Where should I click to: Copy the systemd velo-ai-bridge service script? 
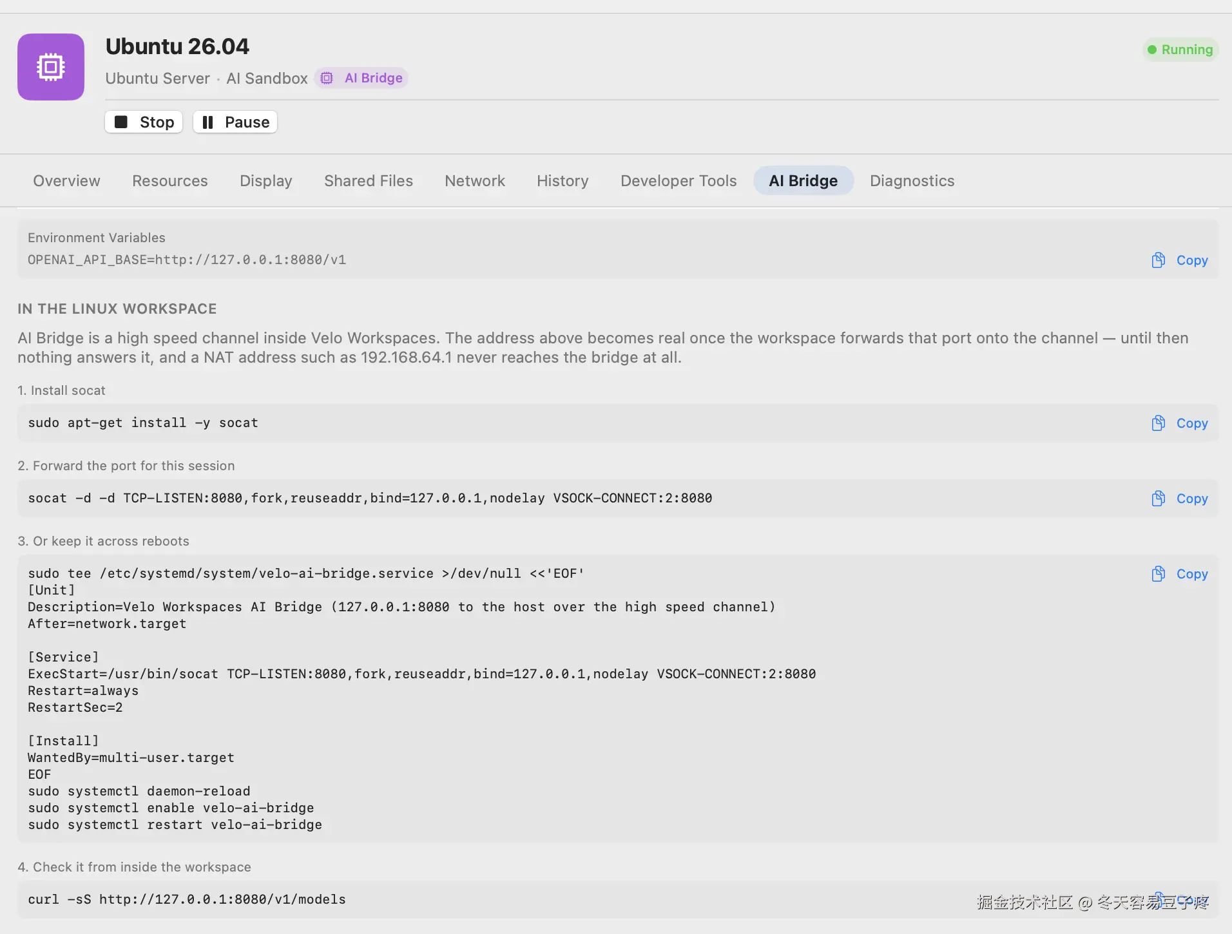1179,574
